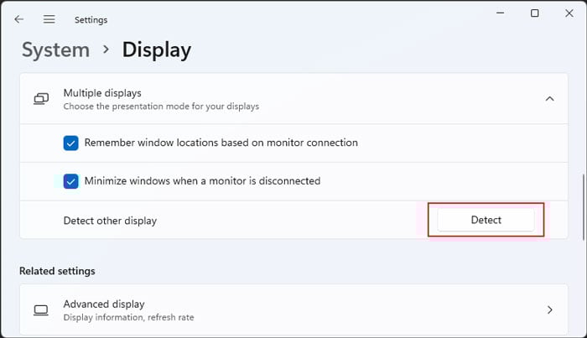Go back using the back arrow
The image size is (587, 338).
click(19, 19)
